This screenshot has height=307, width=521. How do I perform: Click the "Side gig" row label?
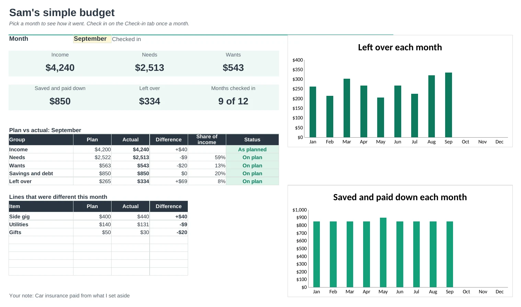click(x=20, y=217)
